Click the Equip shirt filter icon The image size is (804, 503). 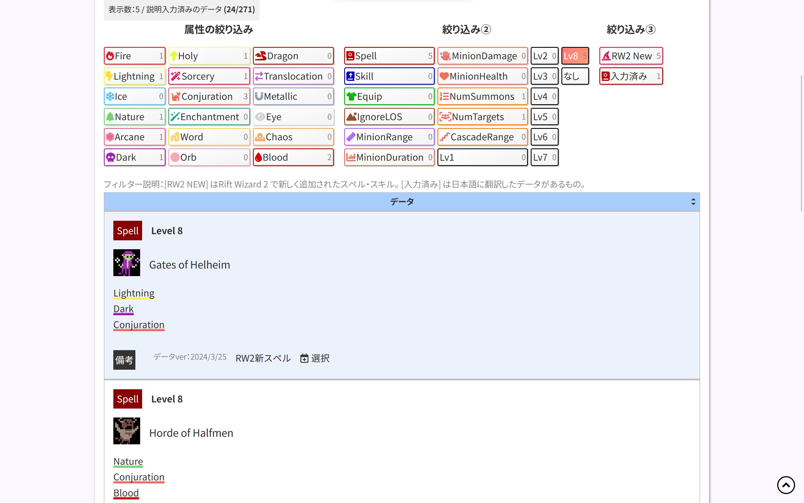pos(351,96)
